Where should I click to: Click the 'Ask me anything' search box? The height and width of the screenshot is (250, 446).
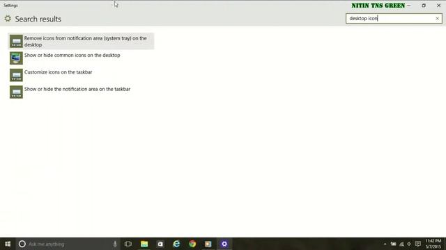(68, 244)
